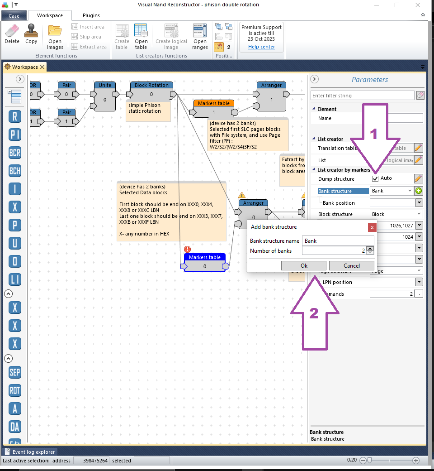Viewport: 434px width, 471px height.
Task: Select the U element icon
Action: pos(15,243)
